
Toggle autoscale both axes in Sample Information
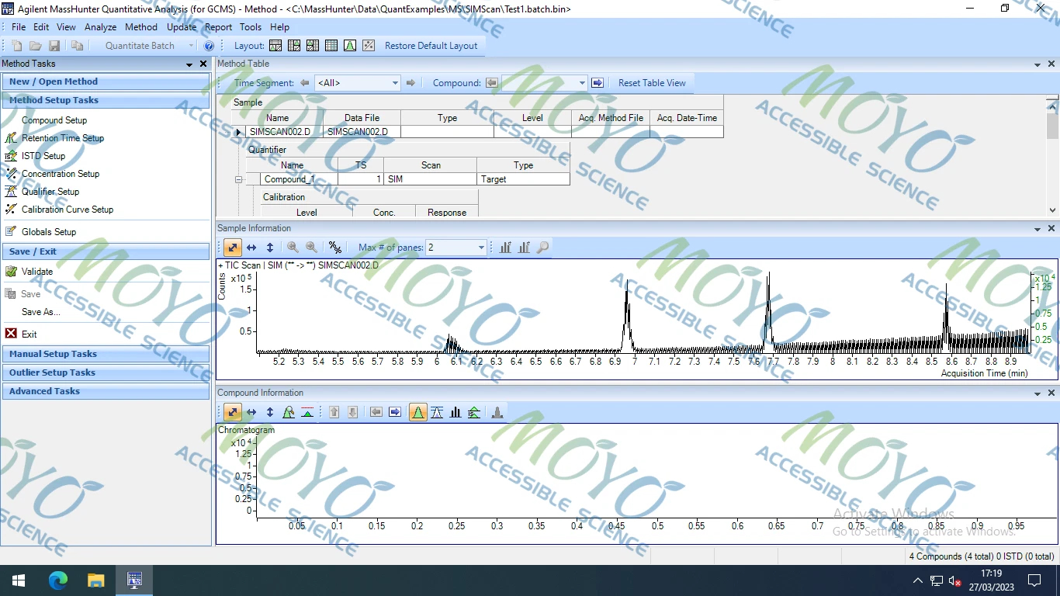[x=233, y=248]
